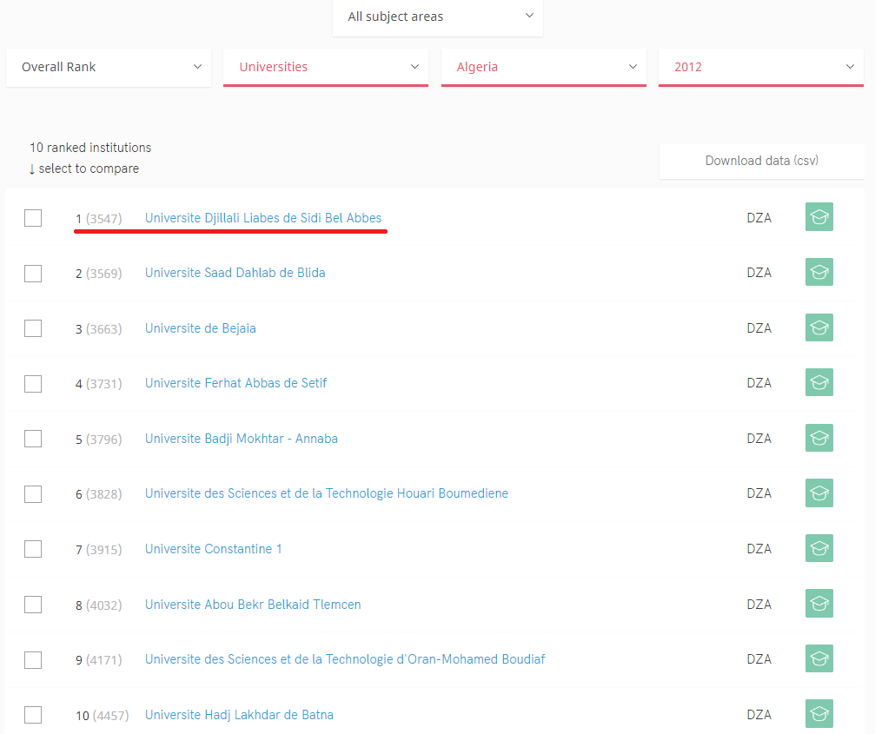Tick the checkbox next to Universite de Bejaia
Viewport: 875px width, 734px height.
[x=33, y=328]
